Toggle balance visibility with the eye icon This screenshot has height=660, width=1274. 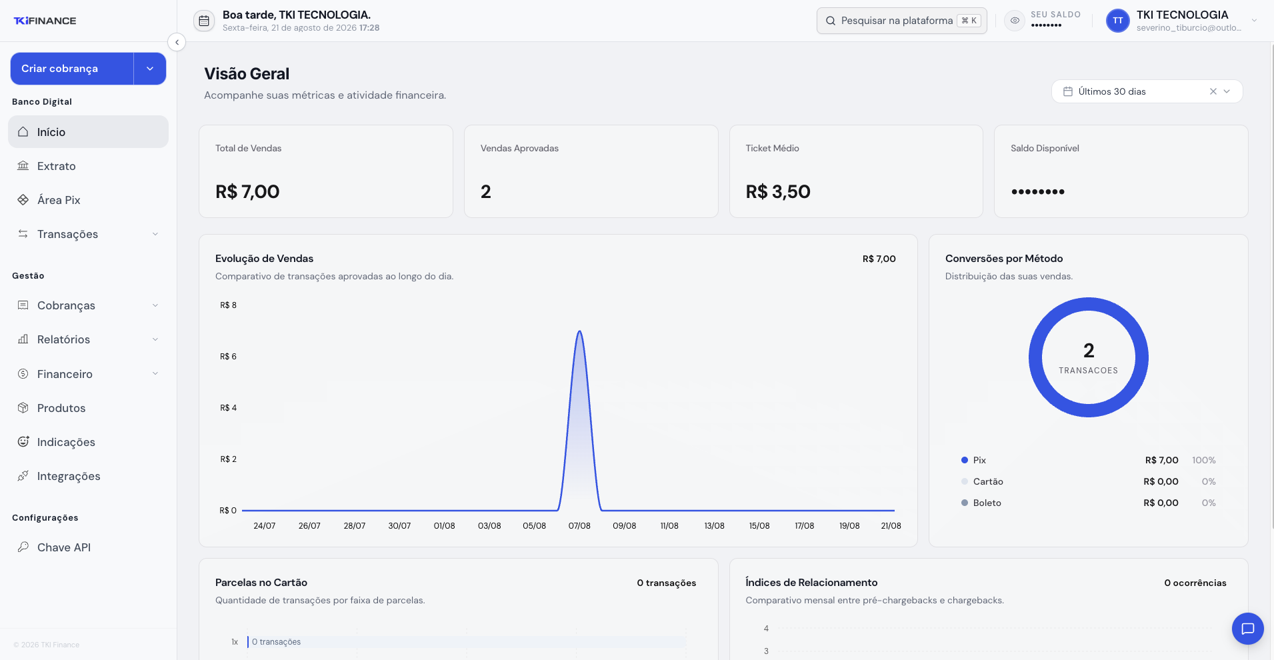(1015, 21)
